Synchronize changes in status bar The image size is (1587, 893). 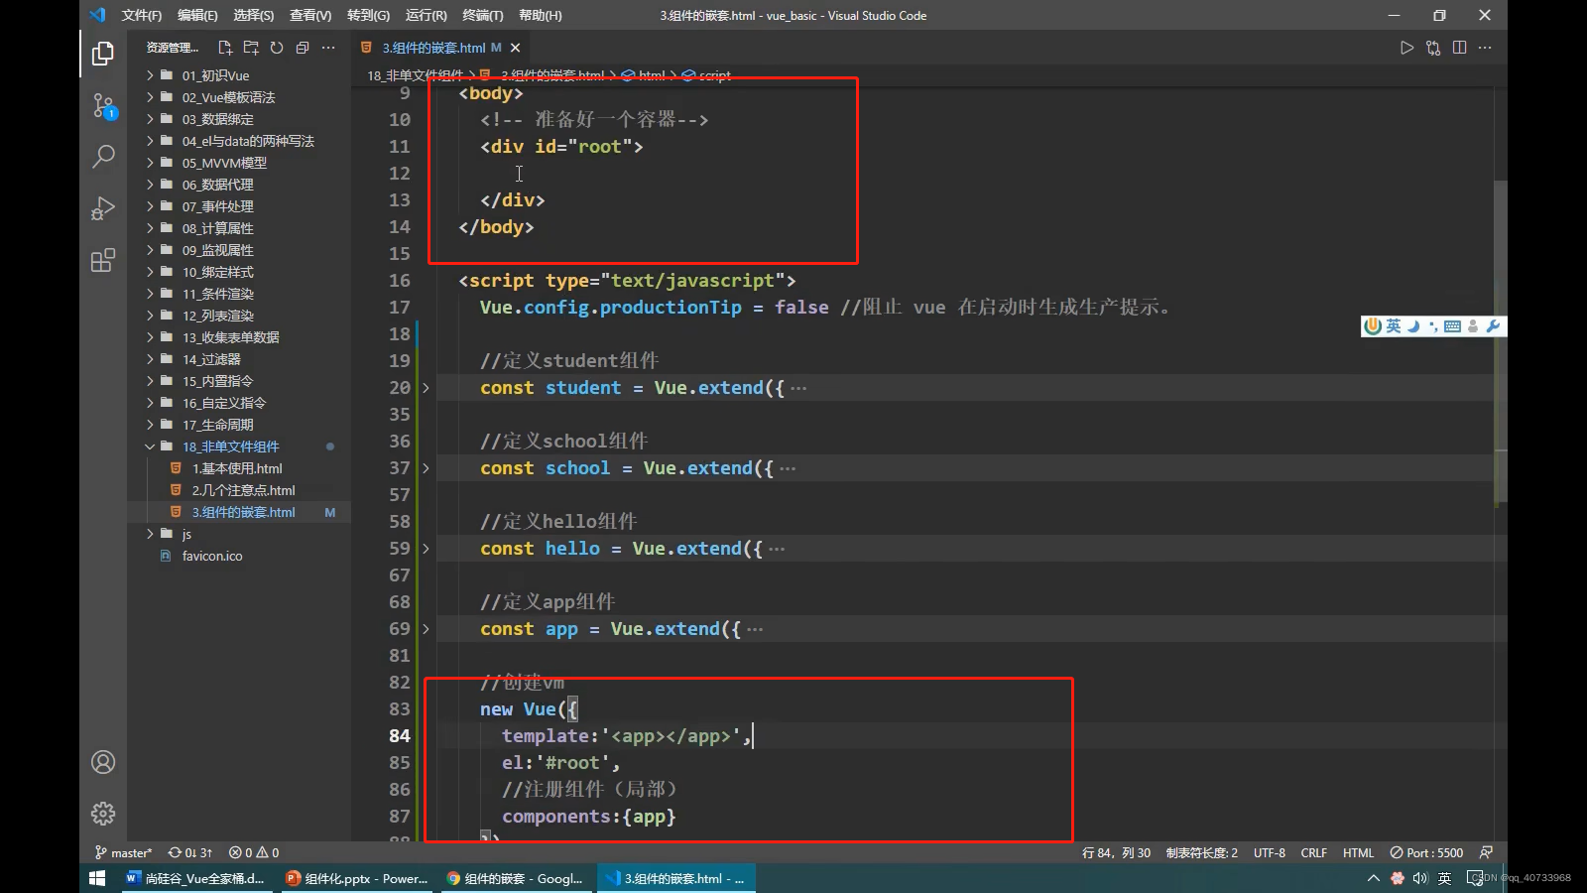point(189,852)
